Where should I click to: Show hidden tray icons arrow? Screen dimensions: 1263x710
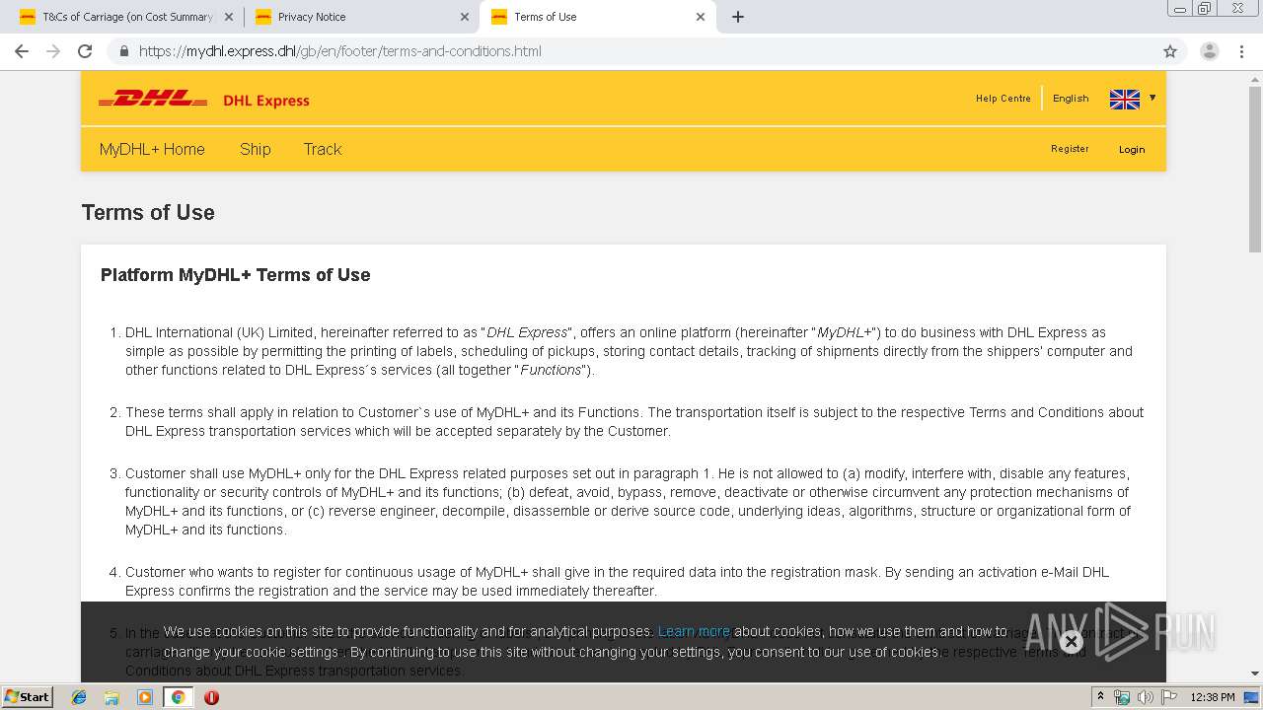tap(1100, 697)
